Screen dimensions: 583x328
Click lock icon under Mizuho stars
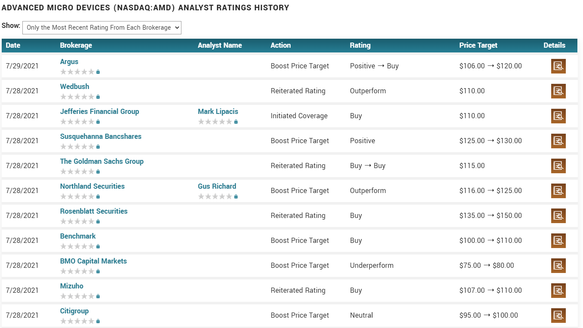click(x=98, y=296)
